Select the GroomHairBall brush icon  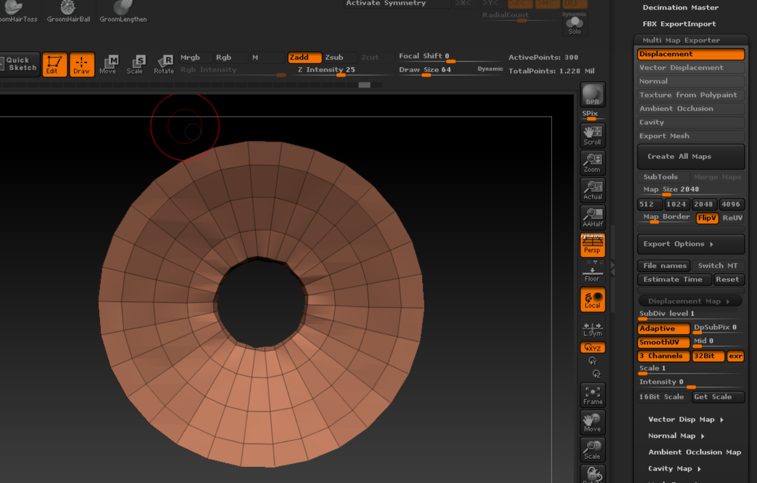[x=68, y=11]
